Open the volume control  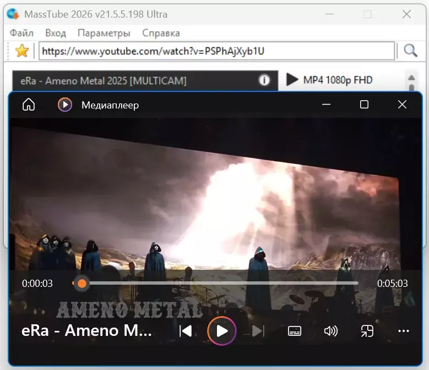click(331, 331)
